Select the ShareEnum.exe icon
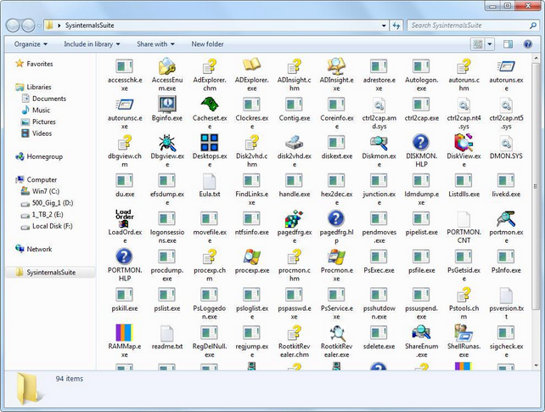 tap(421, 333)
